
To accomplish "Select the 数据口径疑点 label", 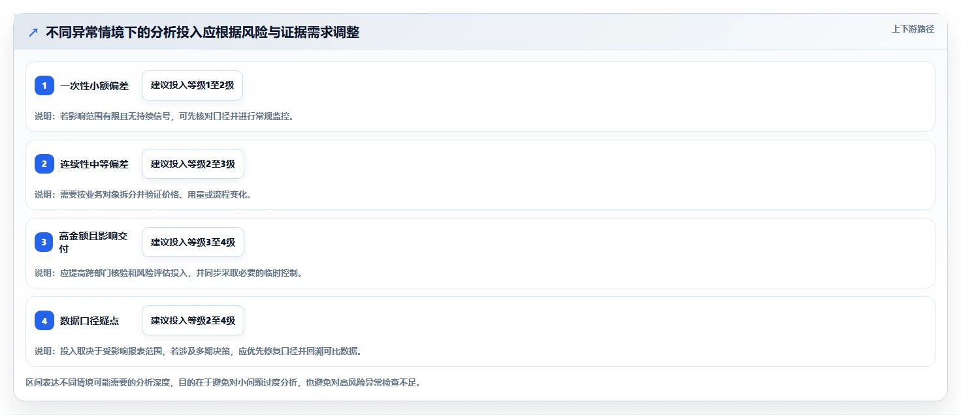I will click(90, 320).
